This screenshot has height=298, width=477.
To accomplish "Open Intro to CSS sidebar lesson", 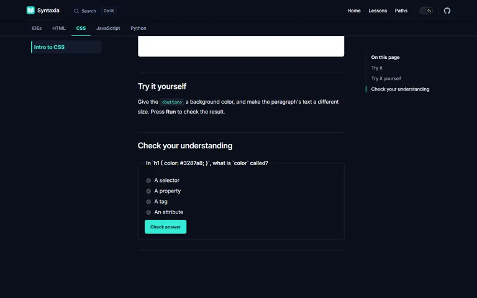I will pyautogui.click(x=66, y=47).
